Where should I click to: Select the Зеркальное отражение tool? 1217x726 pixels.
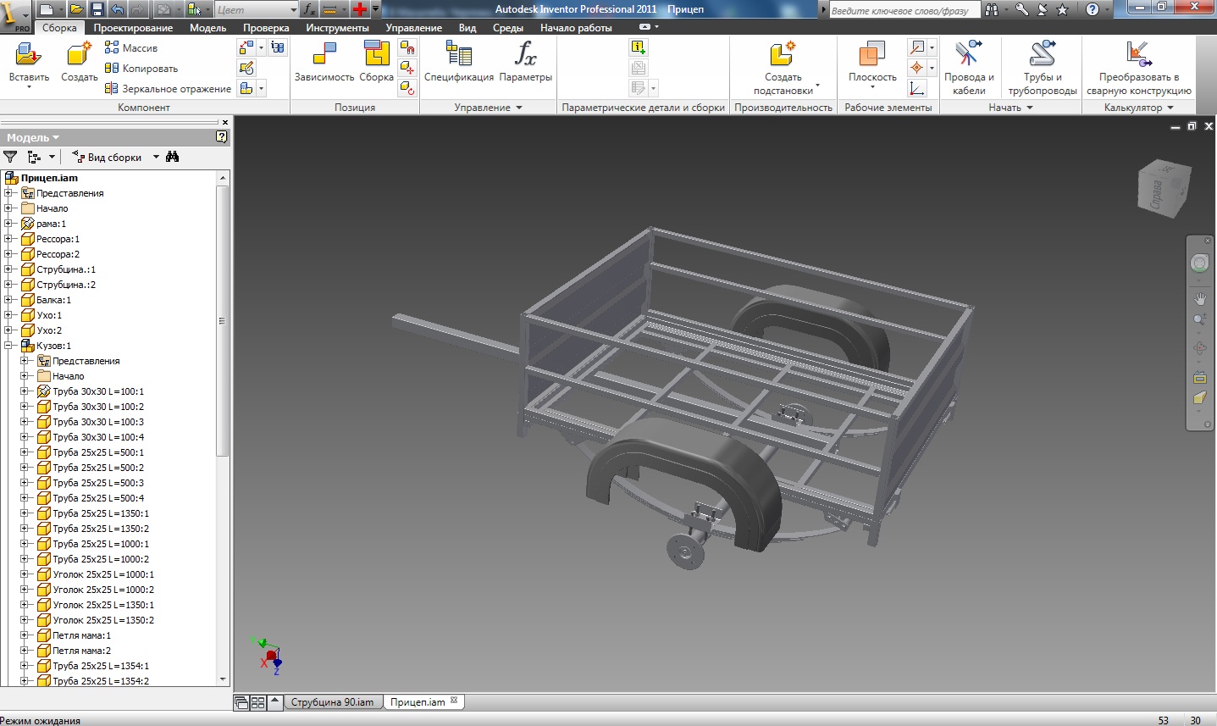pos(168,88)
